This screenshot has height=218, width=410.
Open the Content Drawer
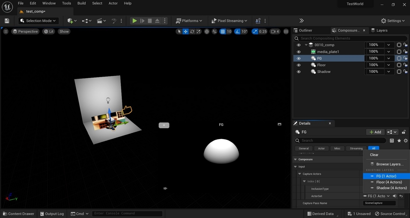(18, 214)
